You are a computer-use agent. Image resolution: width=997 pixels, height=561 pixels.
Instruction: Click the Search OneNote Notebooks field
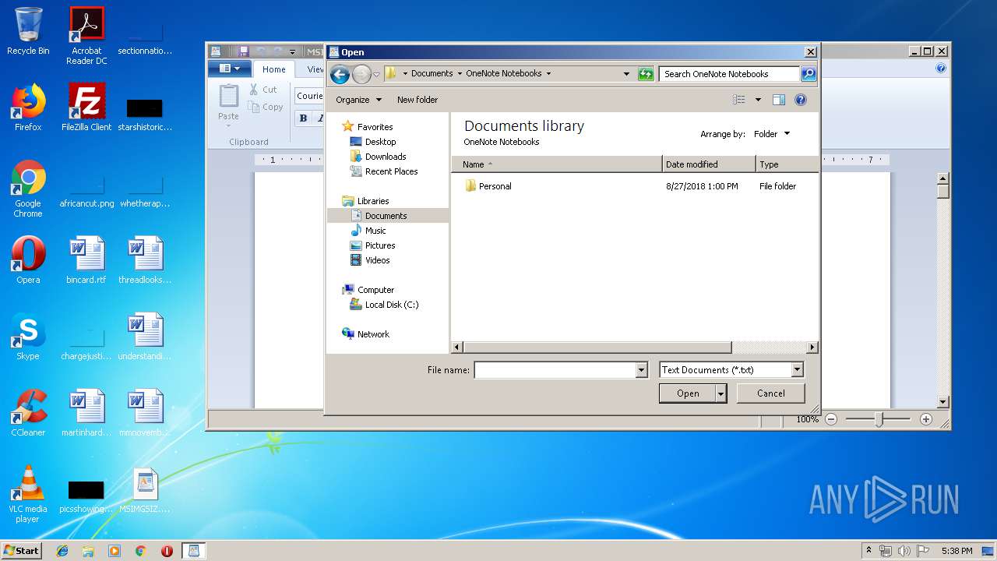point(730,74)
